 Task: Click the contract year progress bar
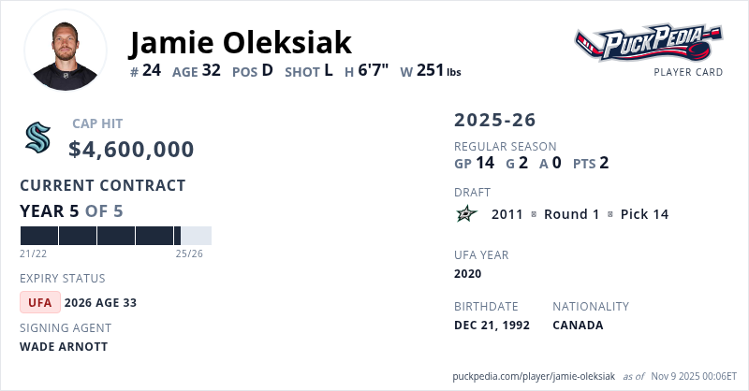coord(115,236)
